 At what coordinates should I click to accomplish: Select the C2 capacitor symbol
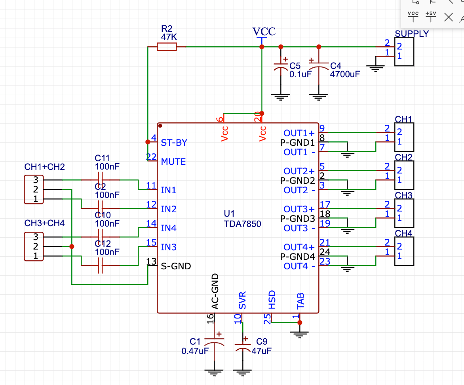click(100, 208)
